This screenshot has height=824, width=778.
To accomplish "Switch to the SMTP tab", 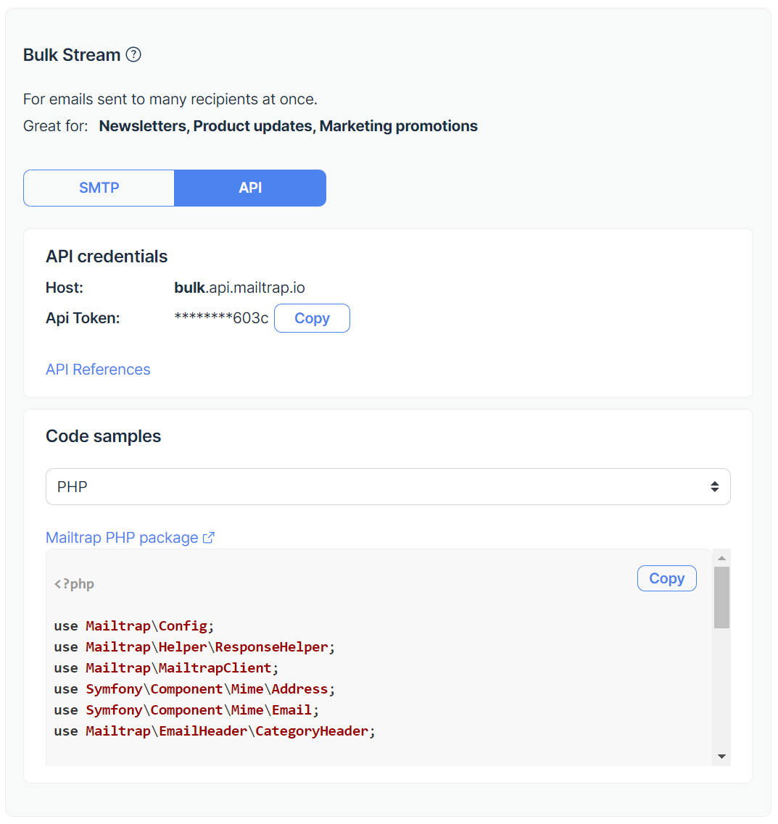I will [99, 188].
